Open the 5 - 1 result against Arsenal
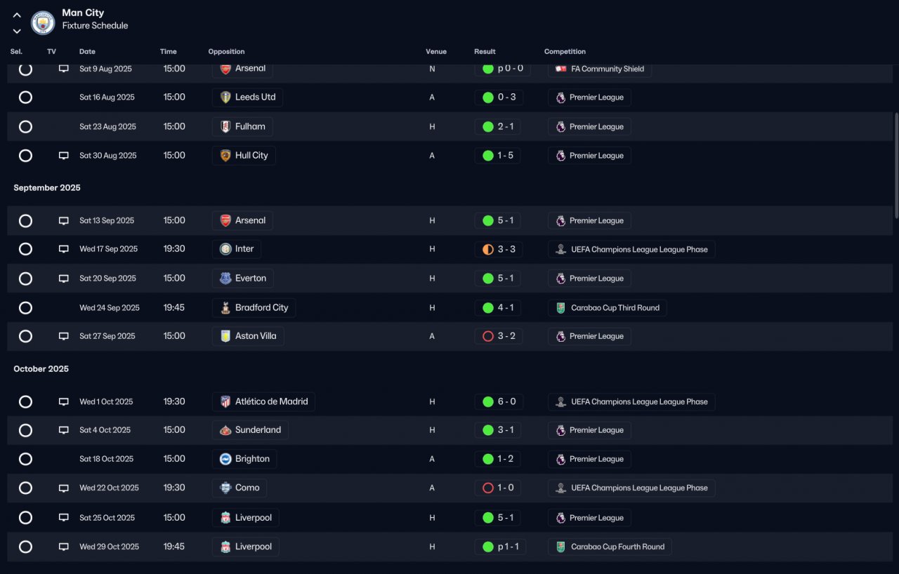 click(x=498, y=220)
